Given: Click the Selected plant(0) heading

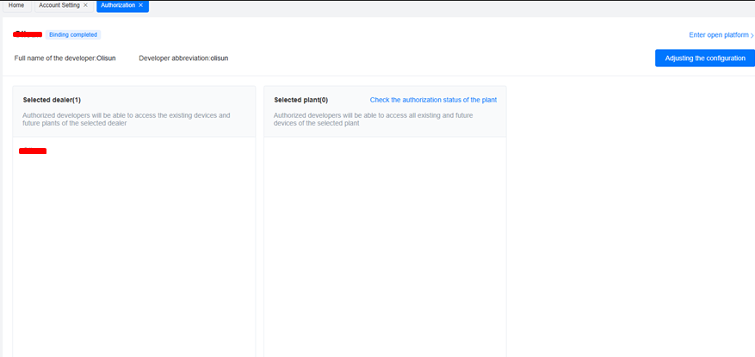Looking at the screenshot, I should (300, 100).
